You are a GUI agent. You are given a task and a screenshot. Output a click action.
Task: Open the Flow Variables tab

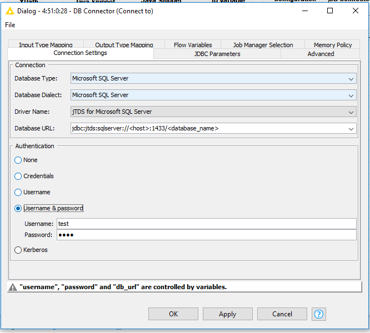[x=193, y=44]
